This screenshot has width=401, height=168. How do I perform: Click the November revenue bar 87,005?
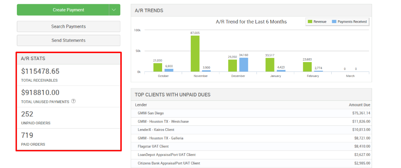[x=195, y=54]
